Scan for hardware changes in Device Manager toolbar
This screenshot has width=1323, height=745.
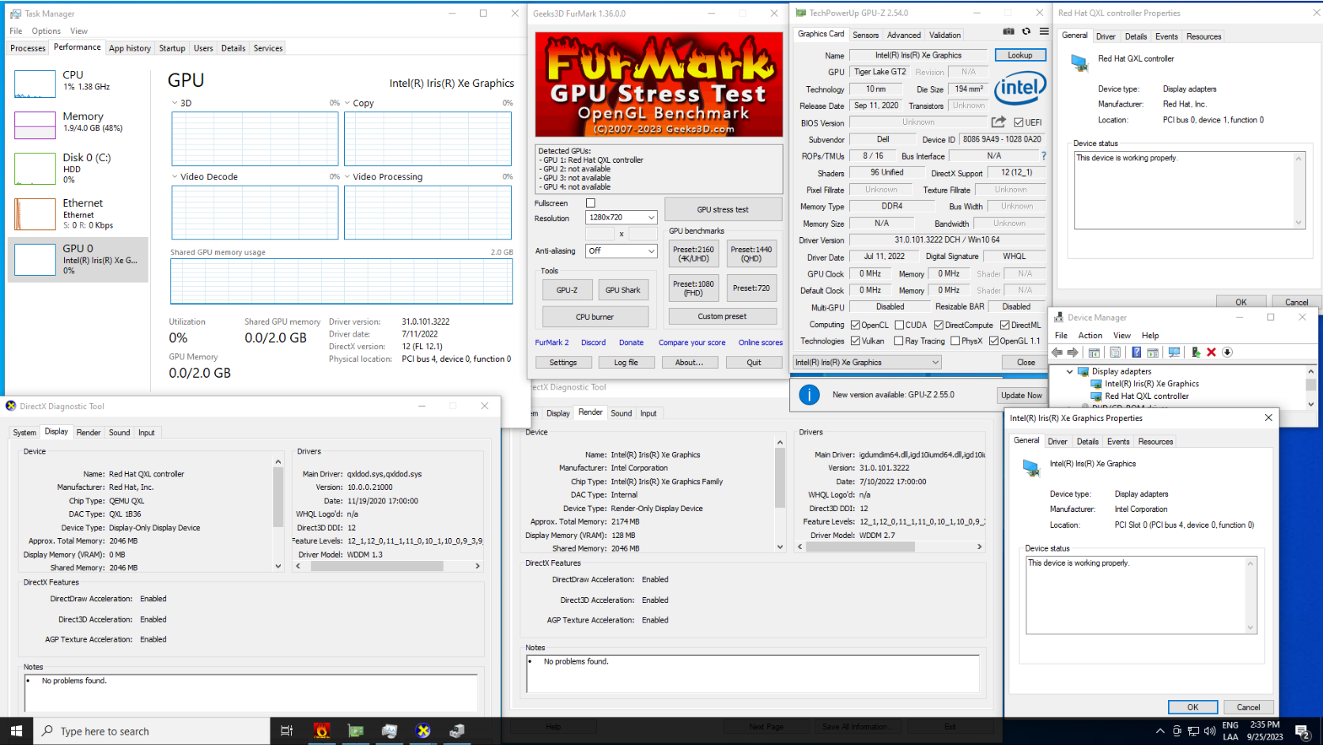tap(1174, 352)
